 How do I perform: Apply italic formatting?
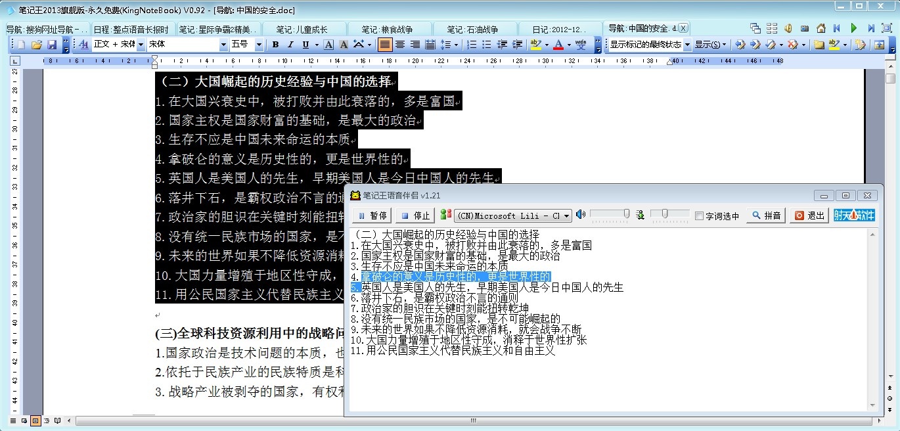pyautogui.click(x=290, y=45)
